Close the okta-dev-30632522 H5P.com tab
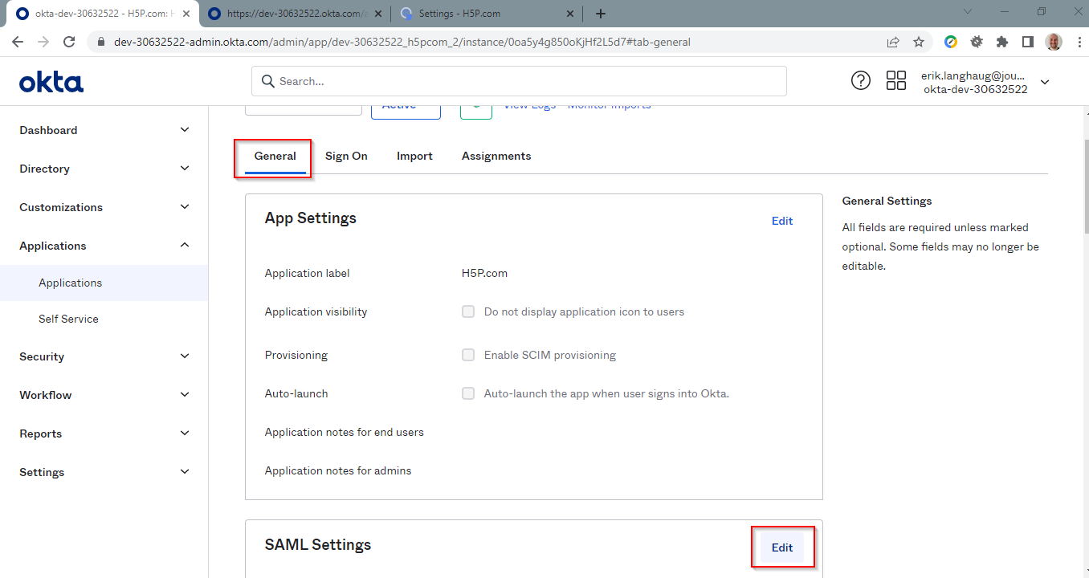 (x=186, y=14)
